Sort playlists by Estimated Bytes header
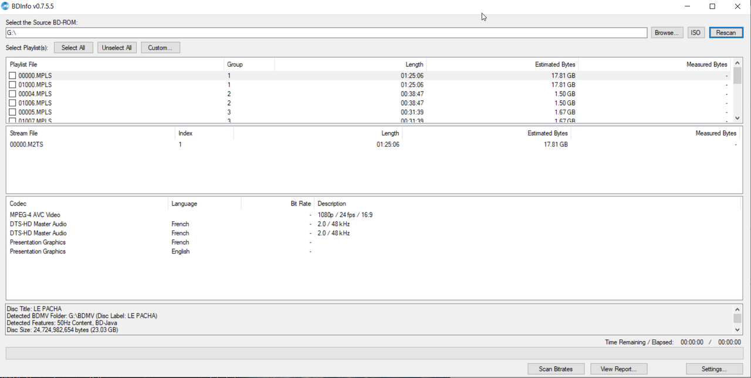The height and width of the screenshot is (378, 751). (x=502, y=65)
